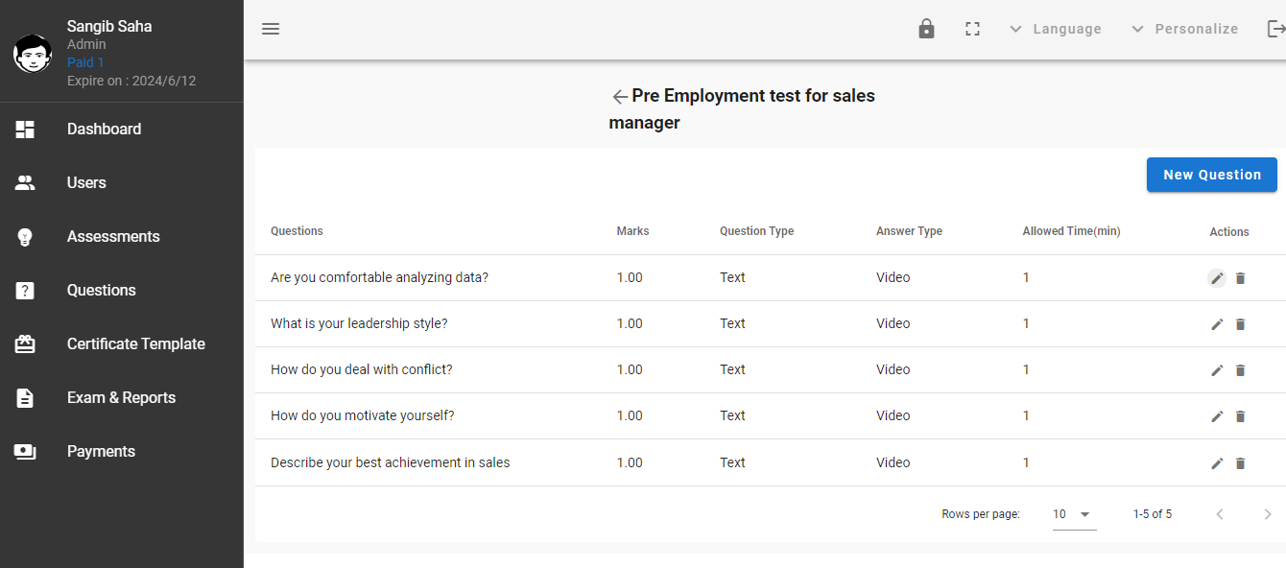Open the Language dropdown
This screenshot has height=568, width=1286.
(x=1056, y=29)
